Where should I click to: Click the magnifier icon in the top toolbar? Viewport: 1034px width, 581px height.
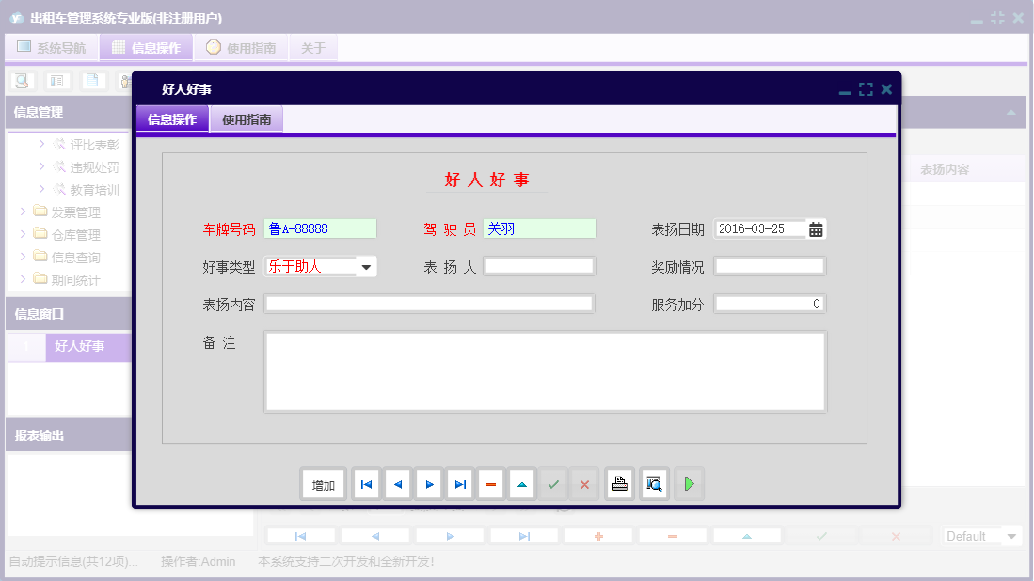coord(21,81)
